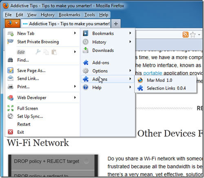Viewport: 204px width, 178px height.
Task: Open a new tab with plus button
Action: click(x=116, y=24)
